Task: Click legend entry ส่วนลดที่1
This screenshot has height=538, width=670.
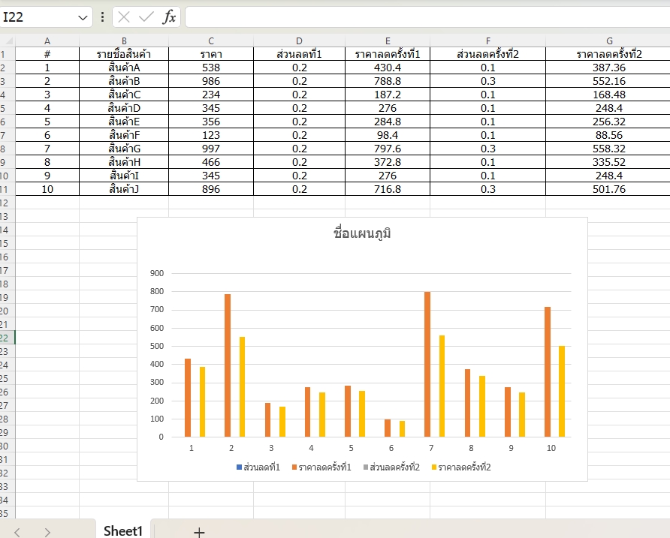Action: (x=258, y=467)
